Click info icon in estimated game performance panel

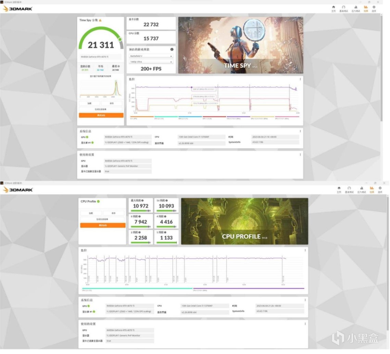coord(172,50)
